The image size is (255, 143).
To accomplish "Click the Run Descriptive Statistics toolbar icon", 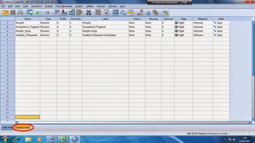I will click(x=79, y=13).
